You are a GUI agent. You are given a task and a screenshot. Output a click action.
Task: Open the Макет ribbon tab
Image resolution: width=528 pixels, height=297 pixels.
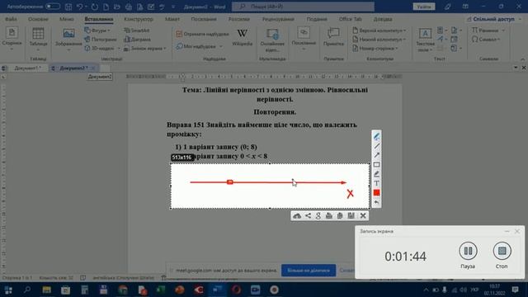click(x=172, y=19)
